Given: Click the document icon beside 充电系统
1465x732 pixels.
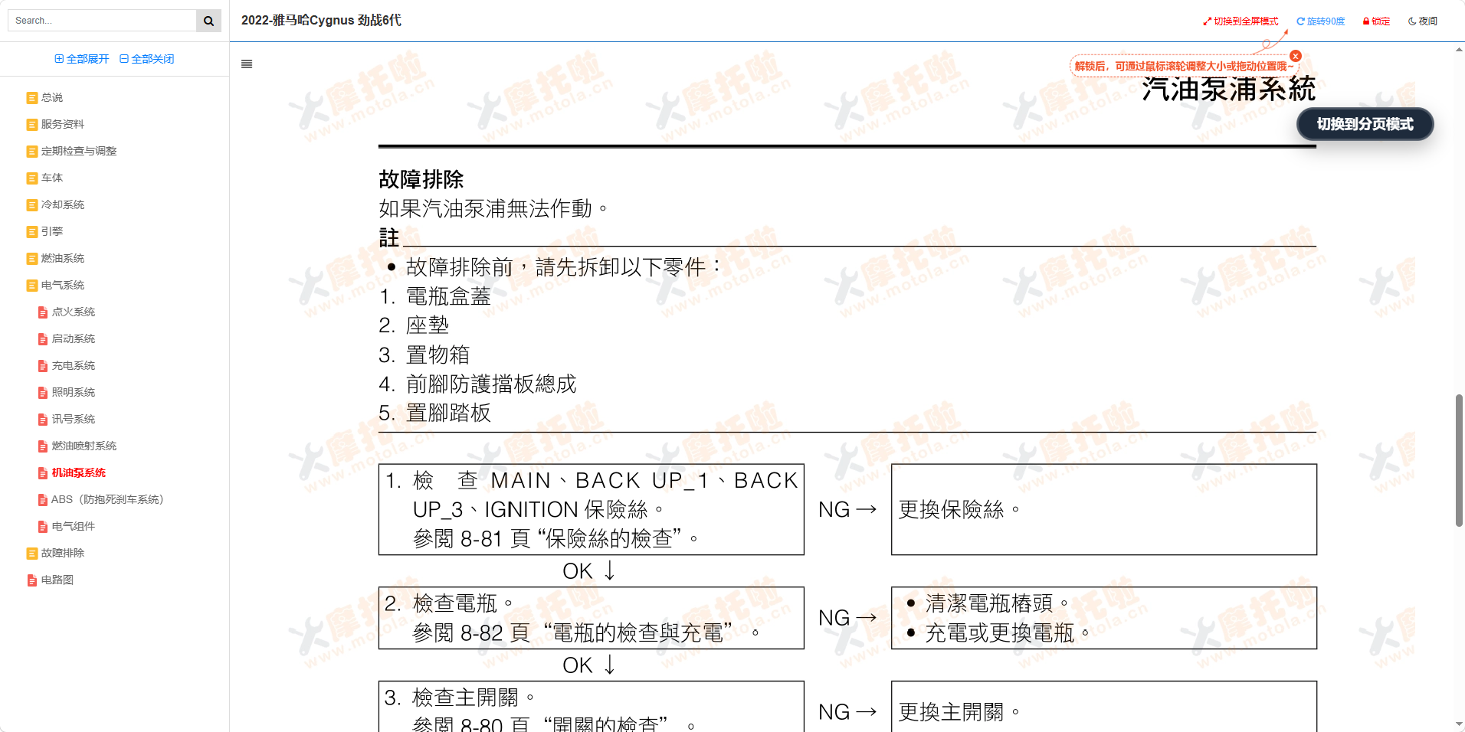Looking at the screenshot, I should pyautogui.click(x=43, y=366).
